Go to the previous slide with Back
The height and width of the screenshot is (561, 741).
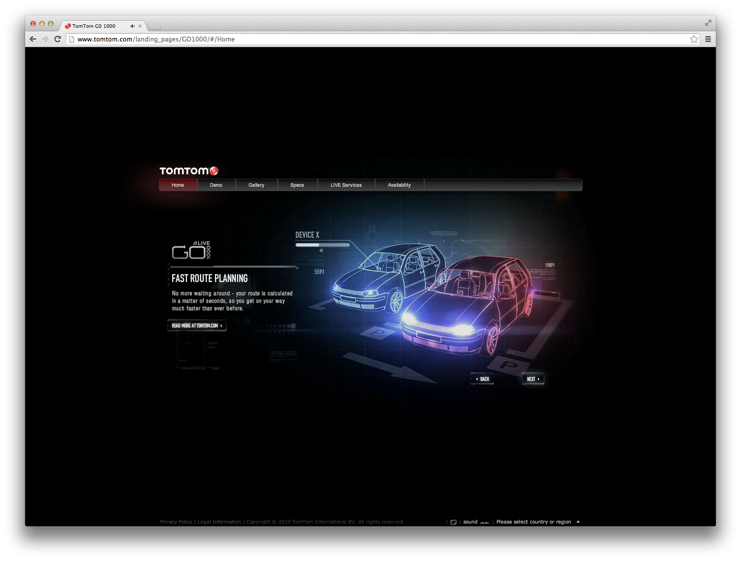[x=482, y=379]
